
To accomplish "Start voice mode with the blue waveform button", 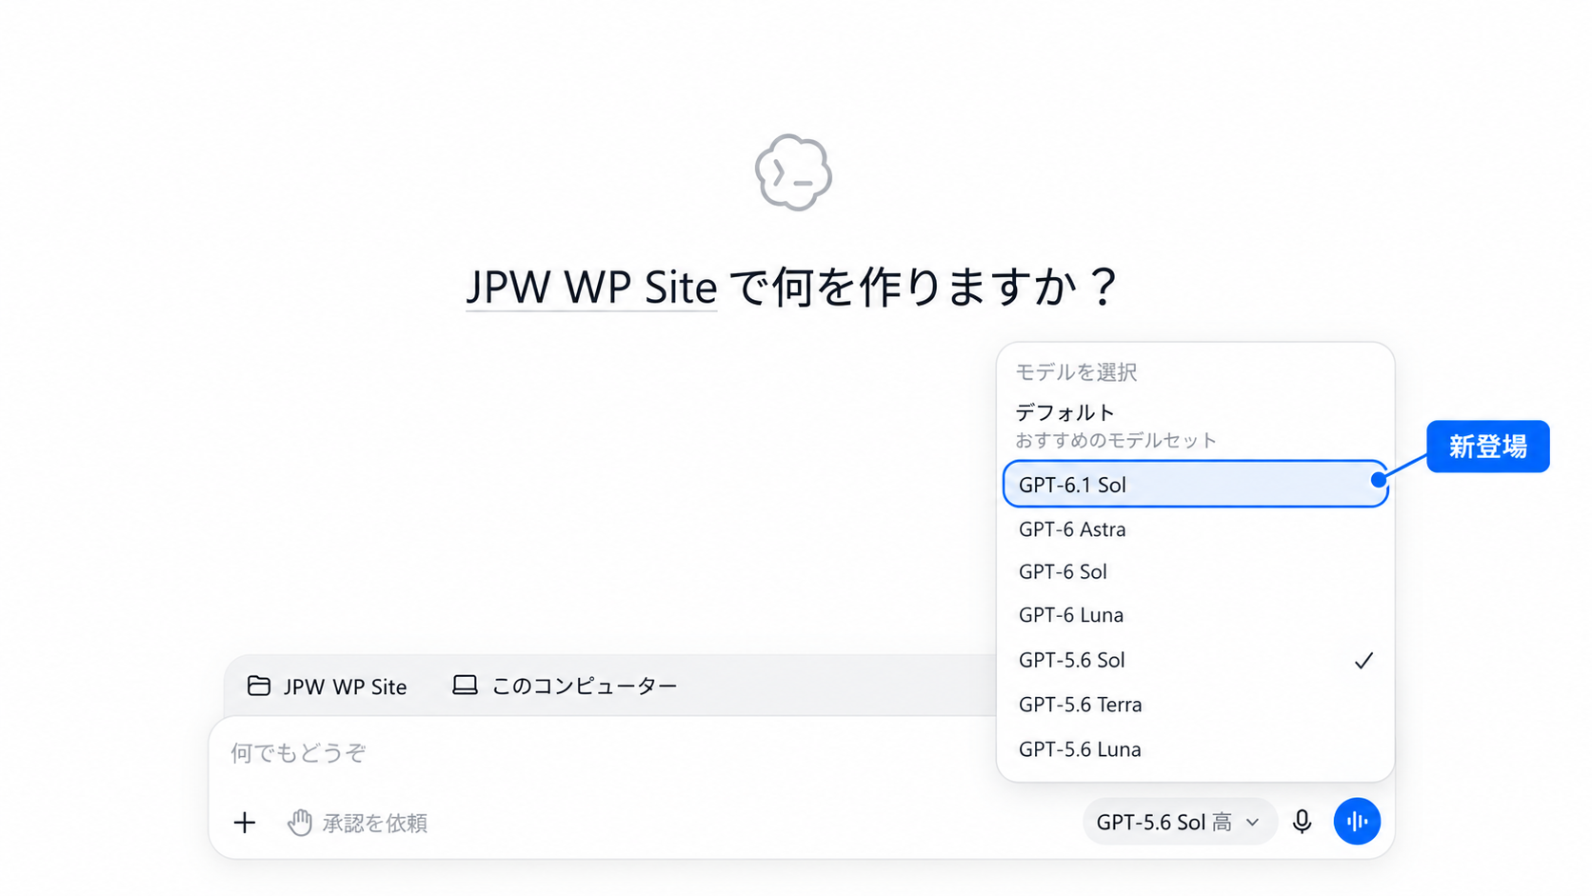I will click(x=1357, y=821).
